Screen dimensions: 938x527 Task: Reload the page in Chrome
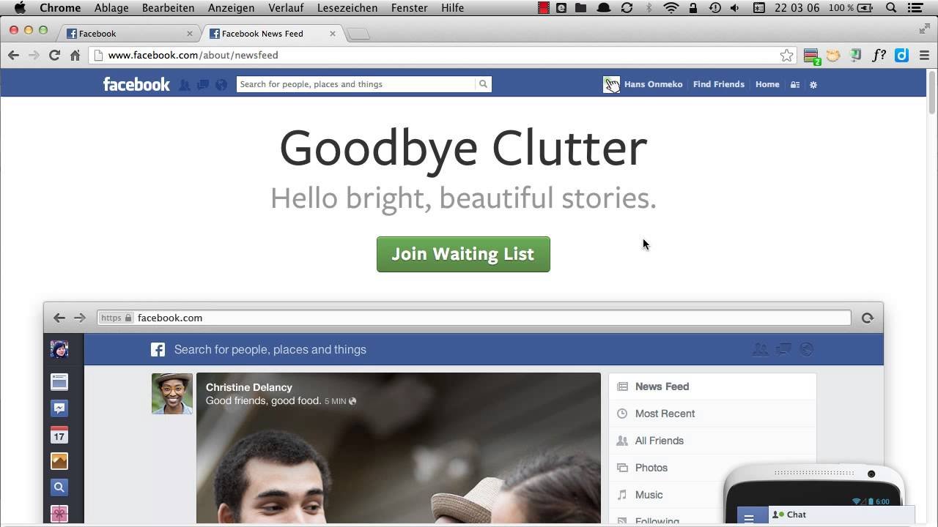coord(54,56)
